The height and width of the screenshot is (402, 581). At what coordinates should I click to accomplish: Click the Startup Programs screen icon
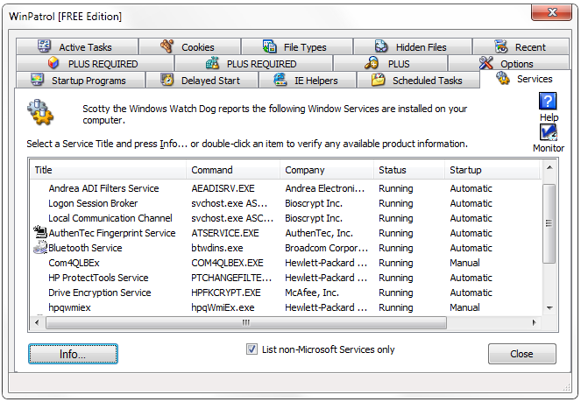(38, 79)
